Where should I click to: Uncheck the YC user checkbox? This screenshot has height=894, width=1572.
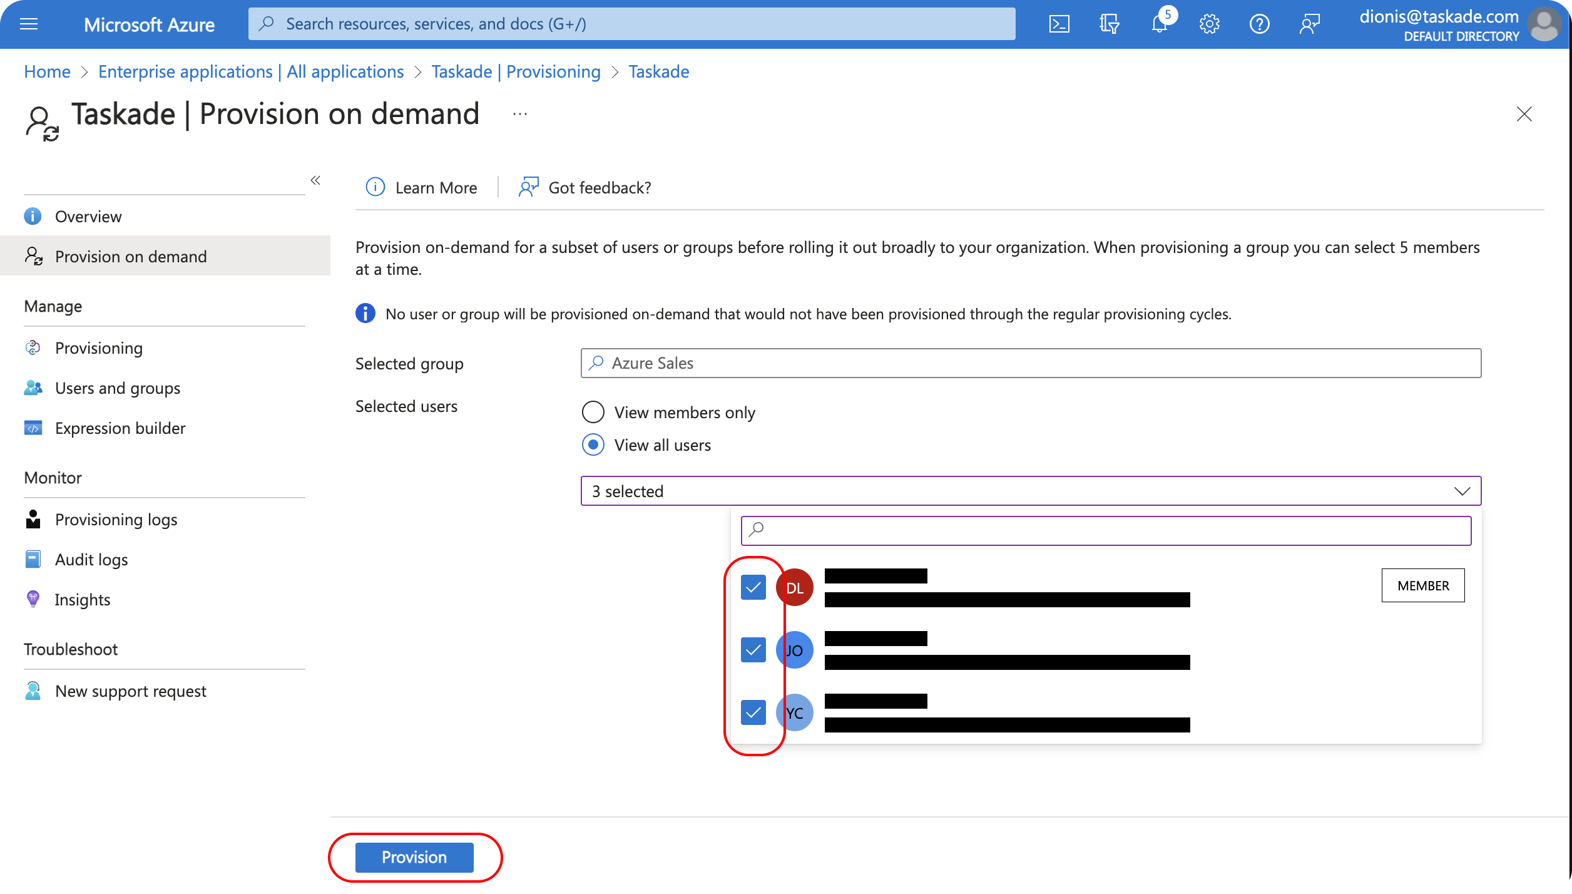tap(753, 712)
